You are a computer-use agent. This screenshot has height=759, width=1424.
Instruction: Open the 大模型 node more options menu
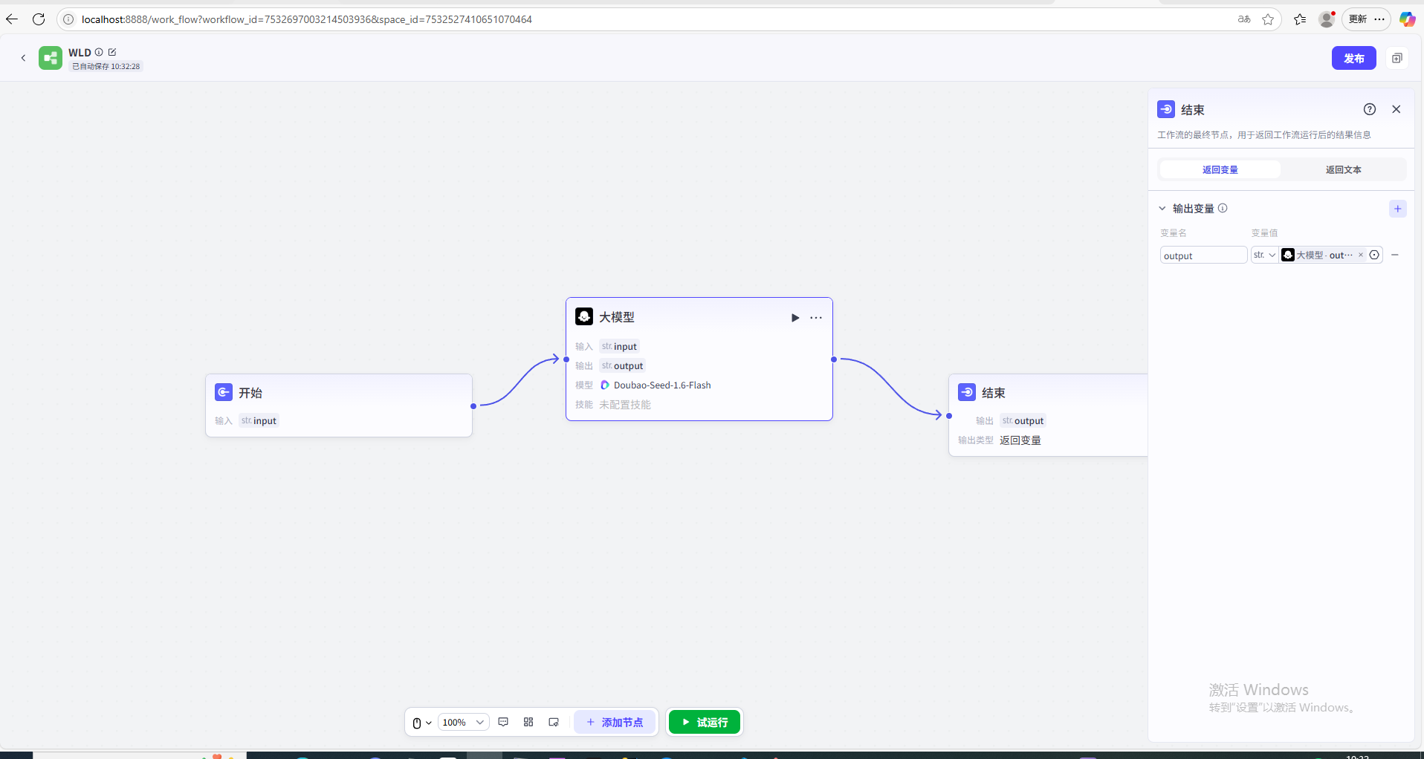[x=816, y=318]
